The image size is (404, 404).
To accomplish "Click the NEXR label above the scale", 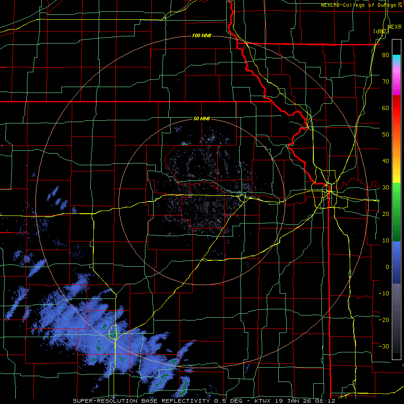I will coord(395,26).
